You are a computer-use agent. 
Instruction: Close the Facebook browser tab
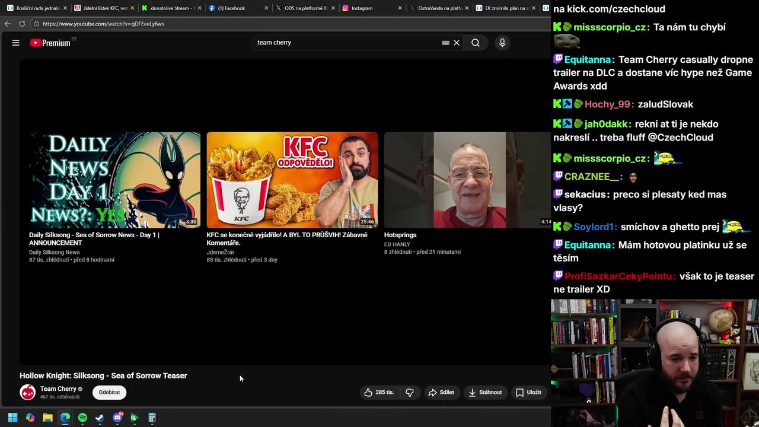[x=266, y=8]
